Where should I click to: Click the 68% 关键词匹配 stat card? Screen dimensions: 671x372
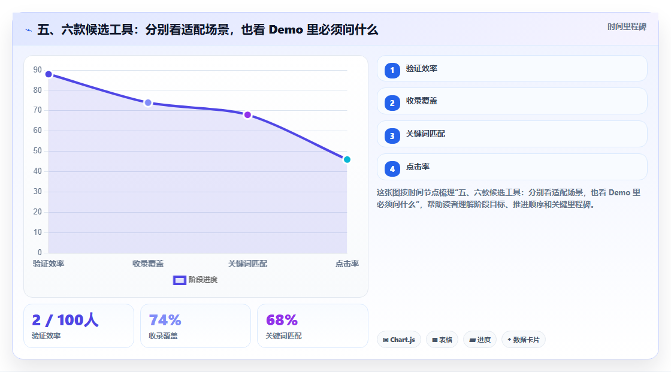(312, 326)
